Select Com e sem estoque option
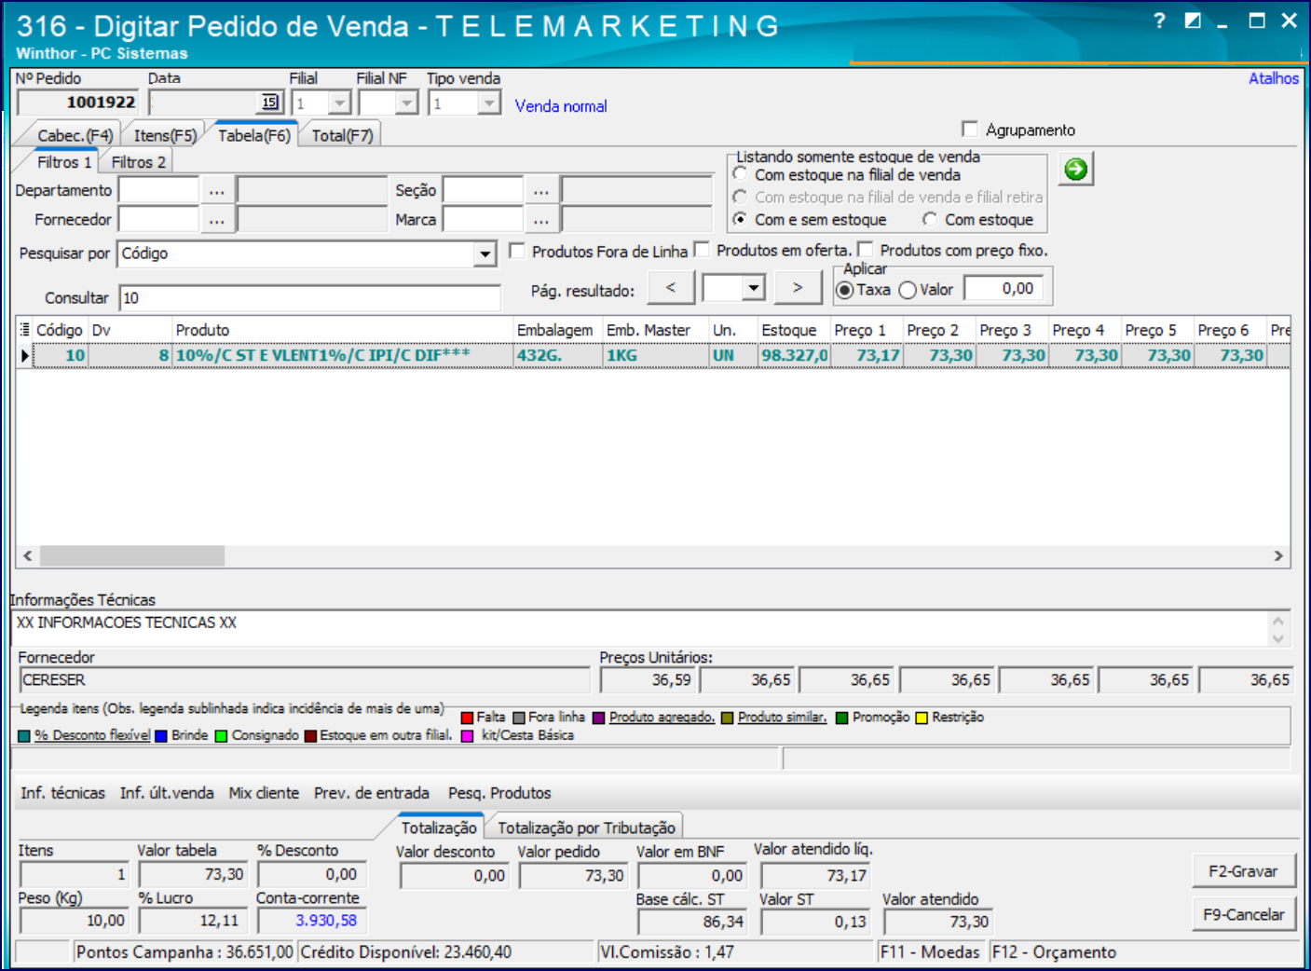Viewport: 1311px width, 971px height. pyautogui.click(x=741, y=219)
